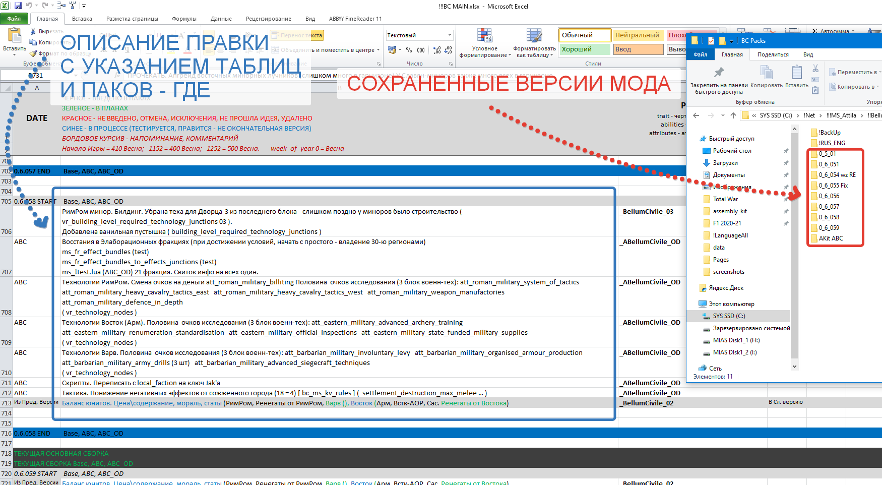This screenshot has width=882, height=485.
Task: Click the Вставить clipboard icon in Excel's ribbon
Action: (15, 36)
